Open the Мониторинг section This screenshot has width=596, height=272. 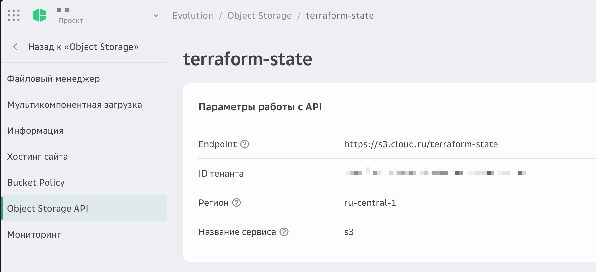click(34, 234)
